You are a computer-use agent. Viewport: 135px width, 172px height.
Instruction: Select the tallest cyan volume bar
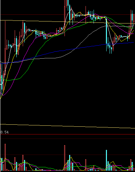coord(106,160)
